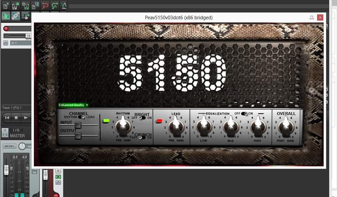Click the TR button in the mixer
Viewport: 337px width, 197px height.
pyautogui.click(x=34, y=172)
